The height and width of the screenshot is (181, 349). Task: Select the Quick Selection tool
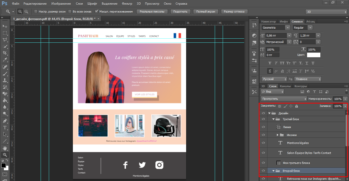click(5, 46)
